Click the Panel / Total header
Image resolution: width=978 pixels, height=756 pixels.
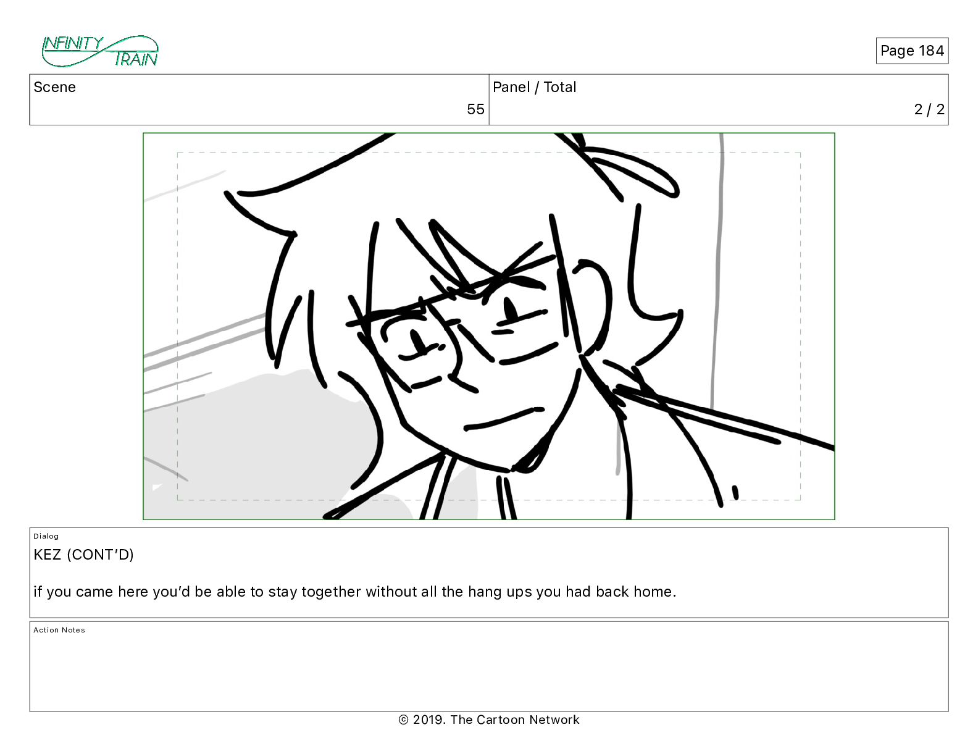[534, 87]
